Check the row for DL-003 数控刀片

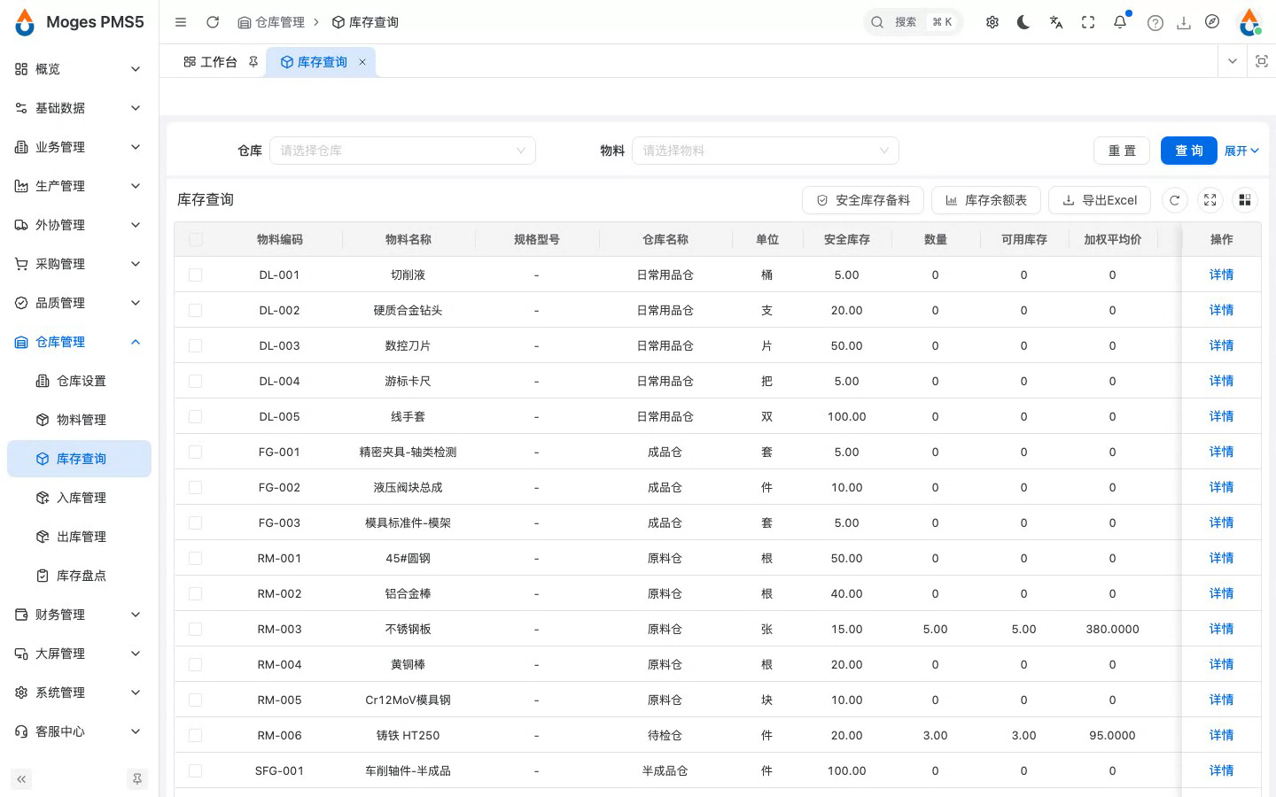(x=196, y=346)
